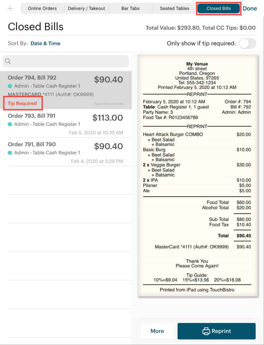Click the printer icon on Reprint button
Screen dimensions: 264x345
pyautogui.click(x=206, y=331)
